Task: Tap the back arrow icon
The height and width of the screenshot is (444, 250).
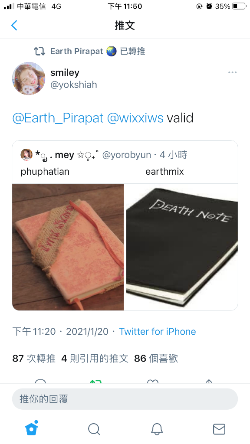Action: click(14, 26)
